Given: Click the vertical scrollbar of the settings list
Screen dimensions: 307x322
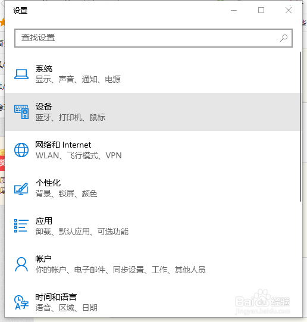Looking at the screenshot, I should [x=300, y=127].
